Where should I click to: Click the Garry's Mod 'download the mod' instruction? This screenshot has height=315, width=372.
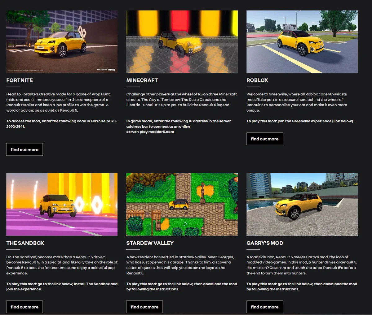point(302,287)
